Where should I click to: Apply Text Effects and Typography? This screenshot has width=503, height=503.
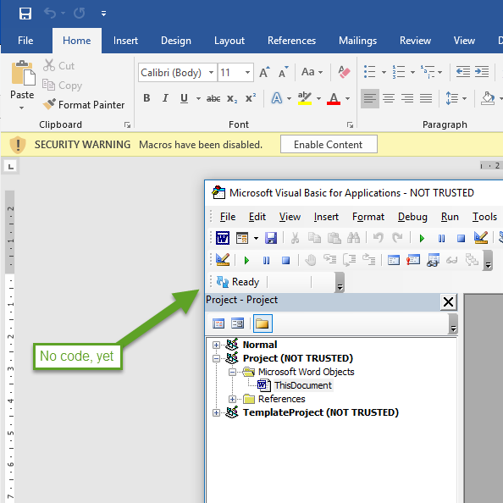tap(277, 98)
